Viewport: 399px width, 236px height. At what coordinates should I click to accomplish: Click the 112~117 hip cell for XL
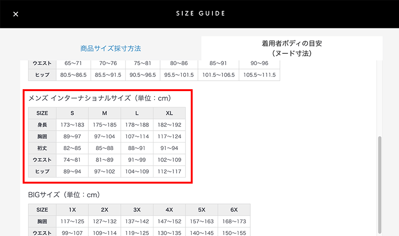(x=169, y=171)
